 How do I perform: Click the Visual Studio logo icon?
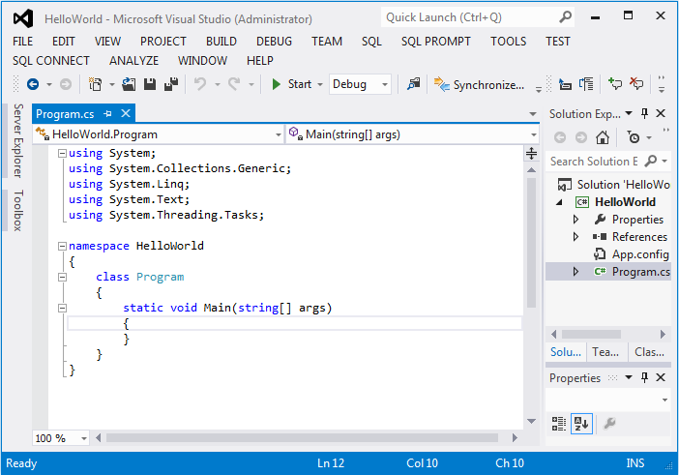(x=23, y=18)
